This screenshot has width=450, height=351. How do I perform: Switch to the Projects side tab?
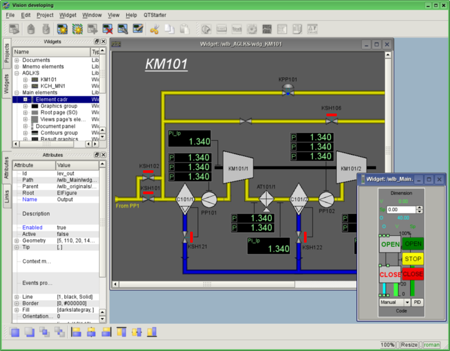click(6, 53)
